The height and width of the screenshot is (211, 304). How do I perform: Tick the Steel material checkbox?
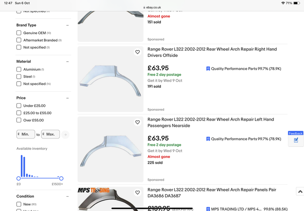pos(19,76)
